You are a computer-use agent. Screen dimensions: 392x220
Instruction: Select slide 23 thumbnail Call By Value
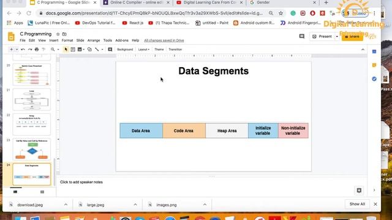pyautogui.click(x=31, y=149)
